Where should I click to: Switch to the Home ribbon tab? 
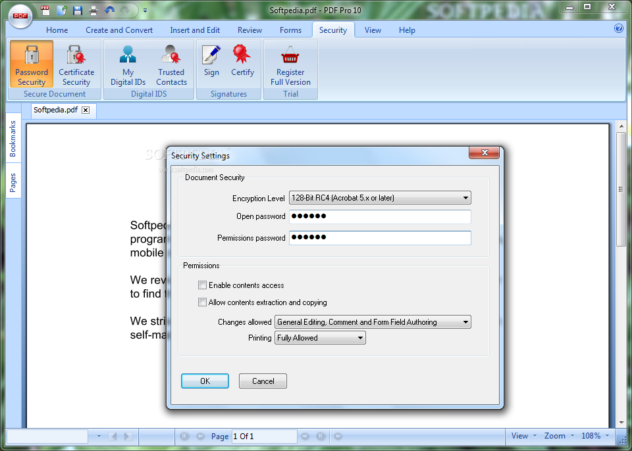[57, 30]
